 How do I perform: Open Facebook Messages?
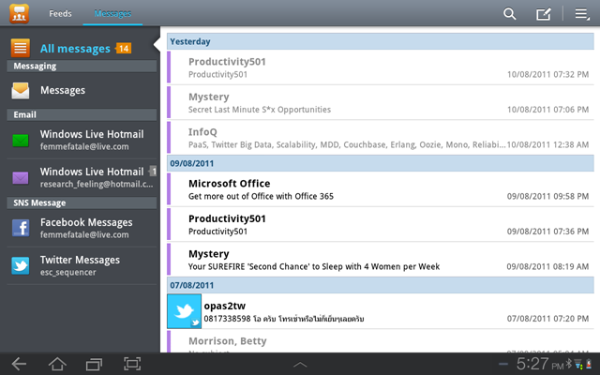coord(82,228)
